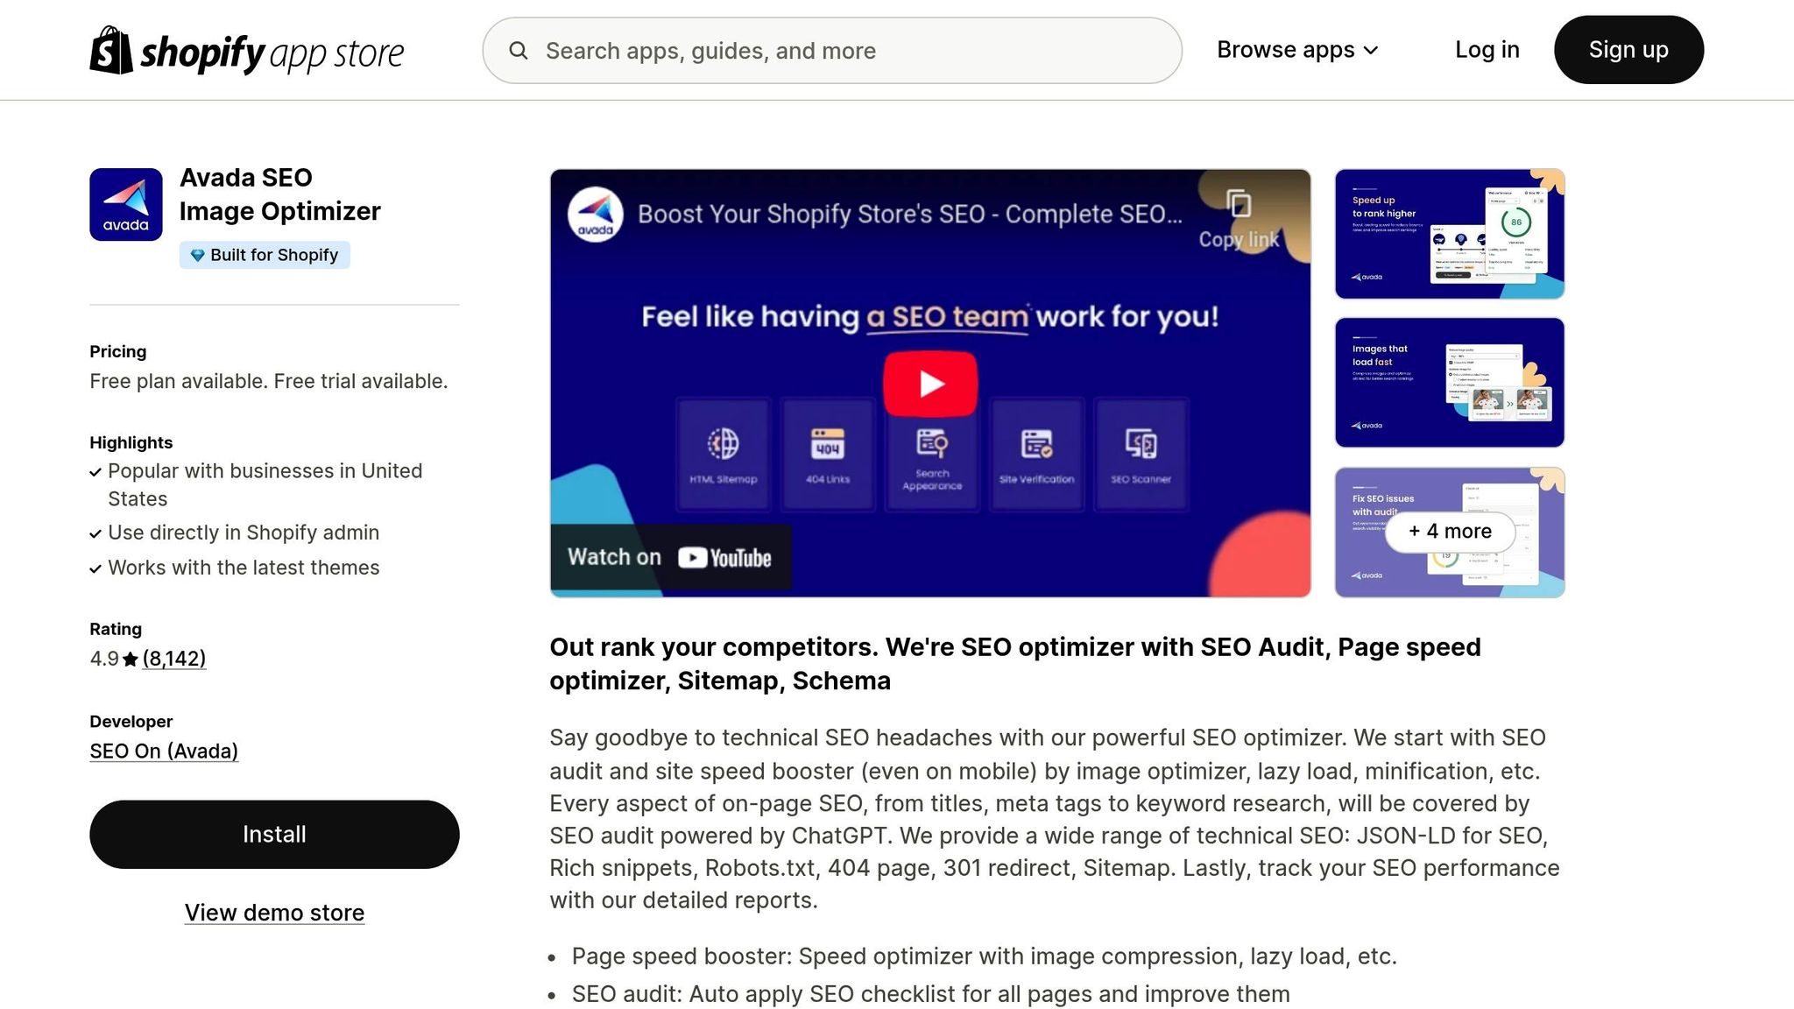Open the View demo store link
This screenshot has width=1794, height=1009.
coord(274,913)
